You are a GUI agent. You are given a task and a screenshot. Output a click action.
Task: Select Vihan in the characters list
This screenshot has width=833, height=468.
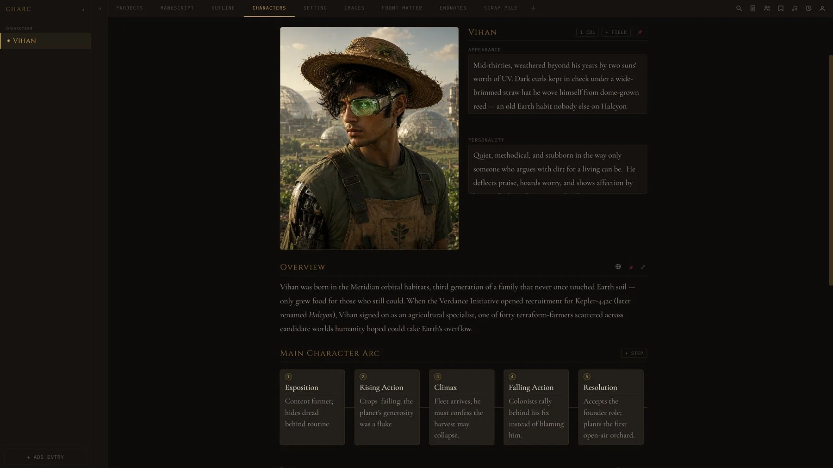45,41
